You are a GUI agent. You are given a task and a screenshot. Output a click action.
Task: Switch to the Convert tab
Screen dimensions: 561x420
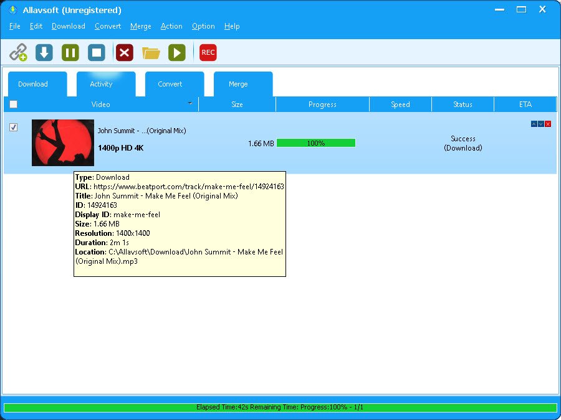(175, 84)
